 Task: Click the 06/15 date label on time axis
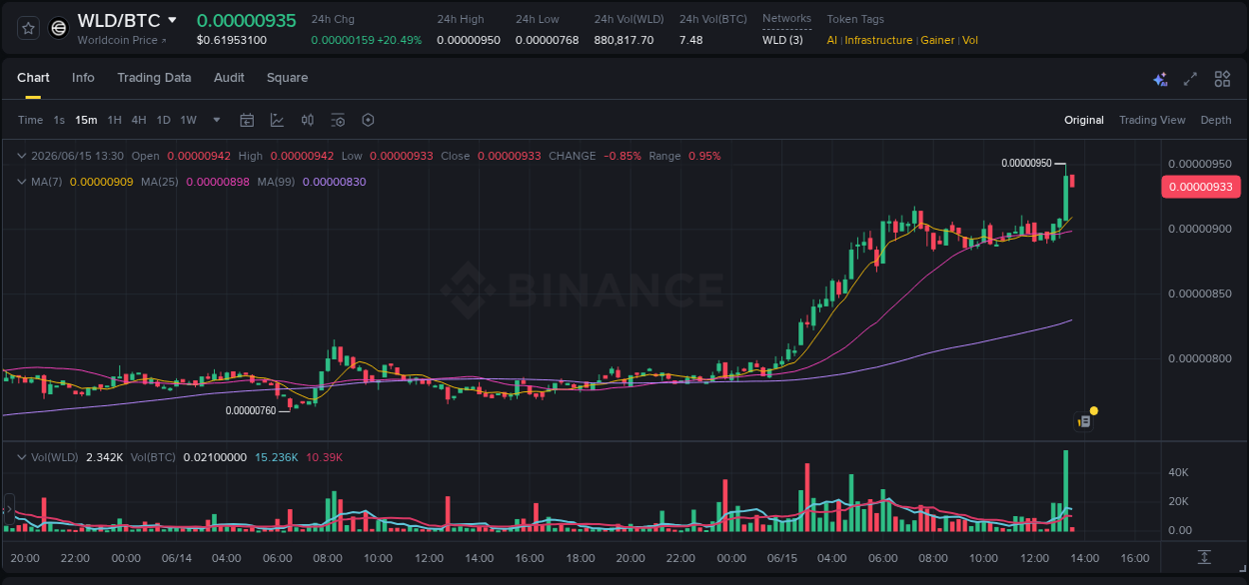[x=782, y=558]
